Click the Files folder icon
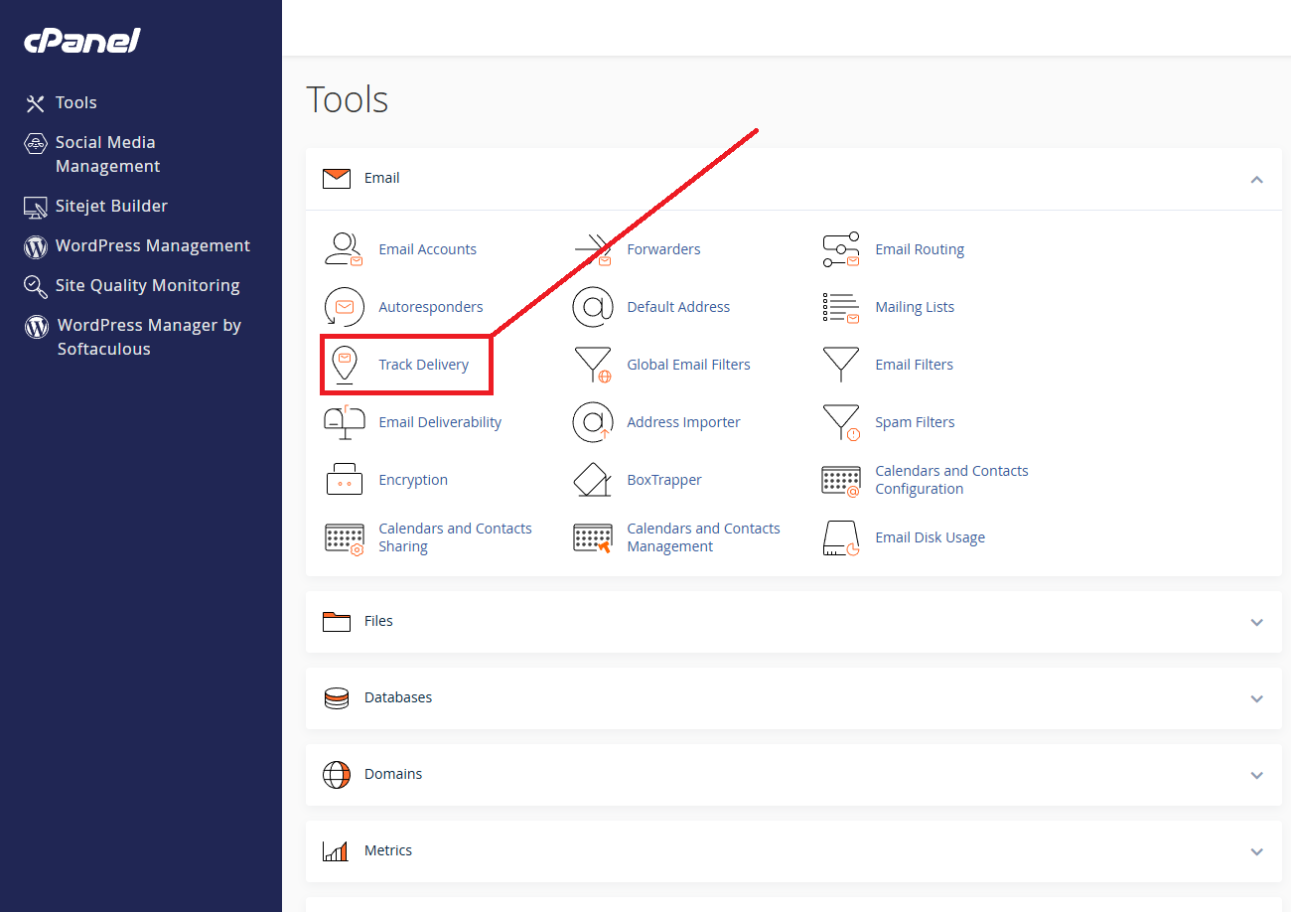The width and height of the screenshot is (1291, 912). click(x=337, y=622)
